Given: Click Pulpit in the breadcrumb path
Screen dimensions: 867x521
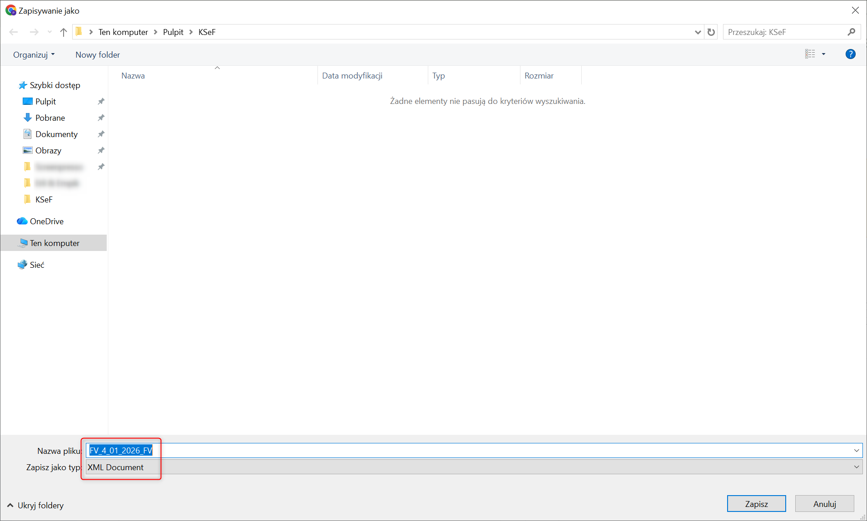Looking at the screenshot, I should point(173,32).
